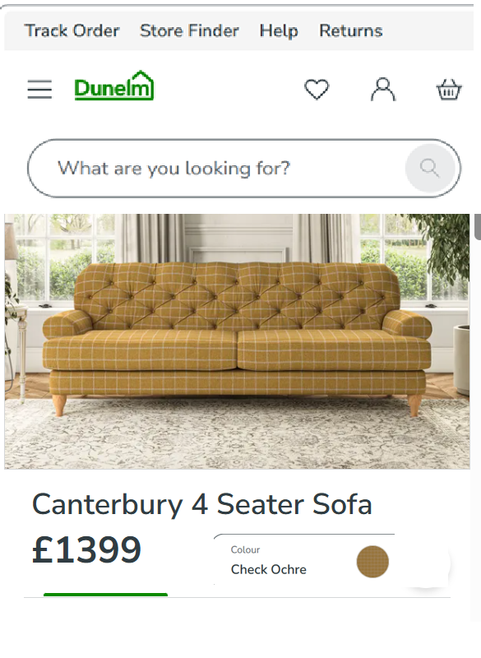Image resolution: width=481 pixels, height=658 pixels.
Task: Open the basket to check items
Action: pyautogui.click(x=448, y=89)
